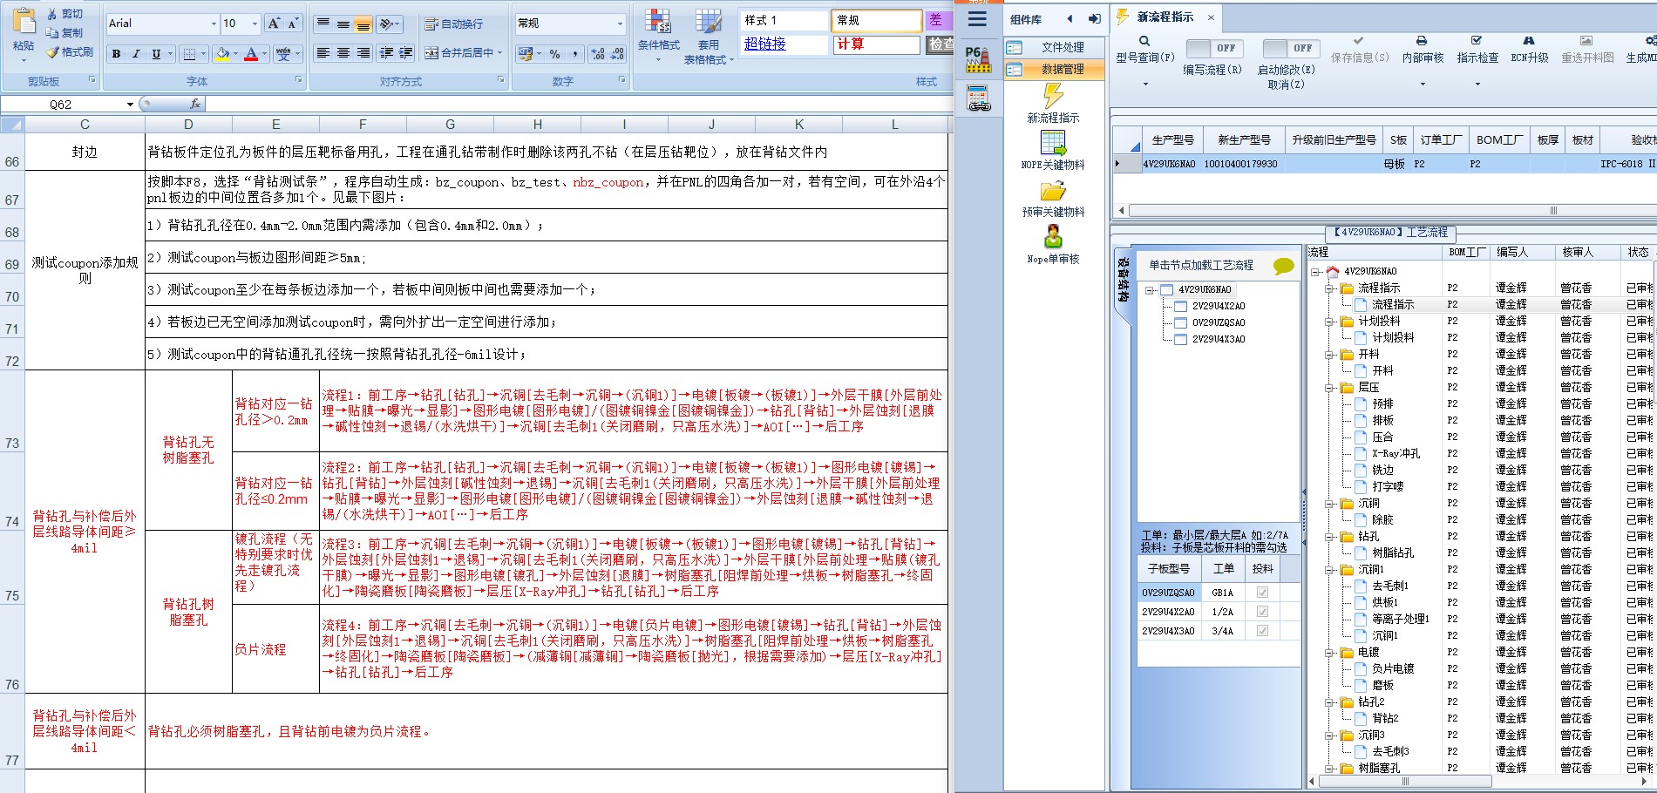The image size is (1657, 793).
Task: Click 型号查询(F) search icon
Action: [x=1144, y=41]
